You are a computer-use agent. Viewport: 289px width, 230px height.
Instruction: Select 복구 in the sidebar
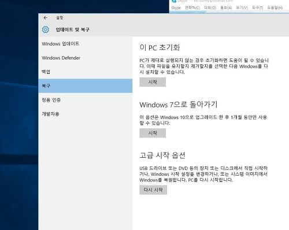pos(86,86)
